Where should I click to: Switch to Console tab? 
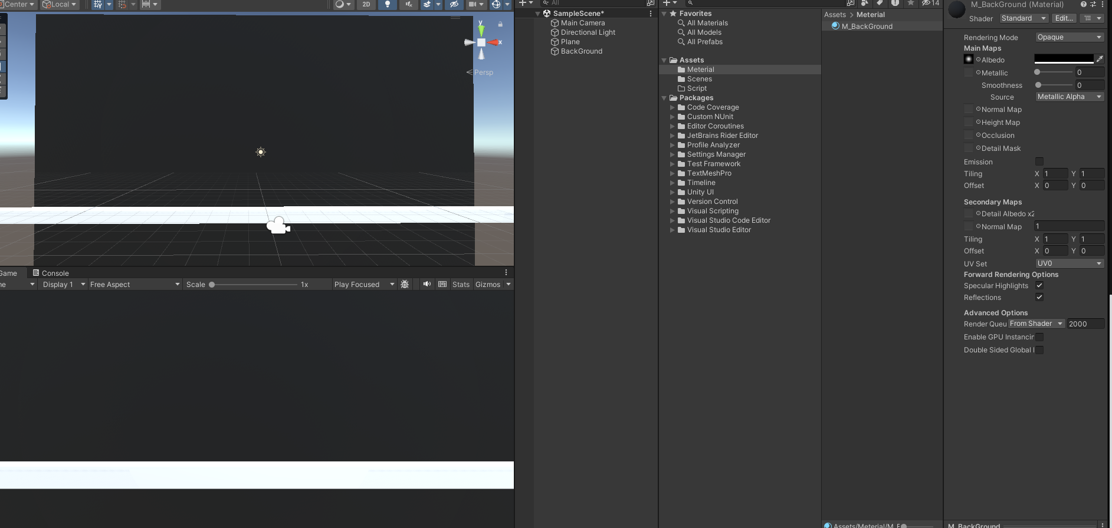tap(51, 273)
